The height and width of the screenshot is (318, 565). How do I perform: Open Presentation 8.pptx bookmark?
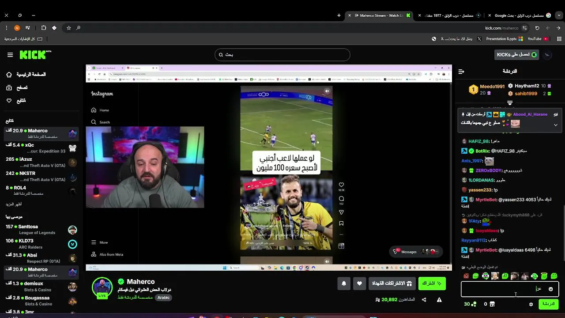(504, 39)
